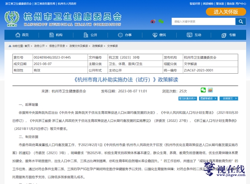Click the 公开 building icon
Screen dimensions: 250x184
pyautogui.click(x=86, y=35)
